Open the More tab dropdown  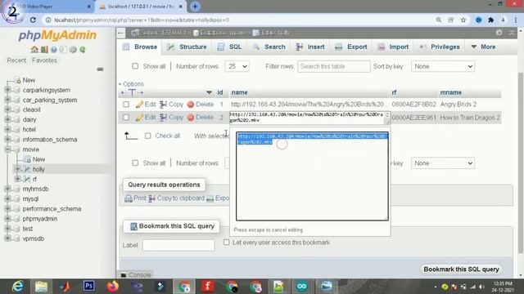click(x=483, y=47)
